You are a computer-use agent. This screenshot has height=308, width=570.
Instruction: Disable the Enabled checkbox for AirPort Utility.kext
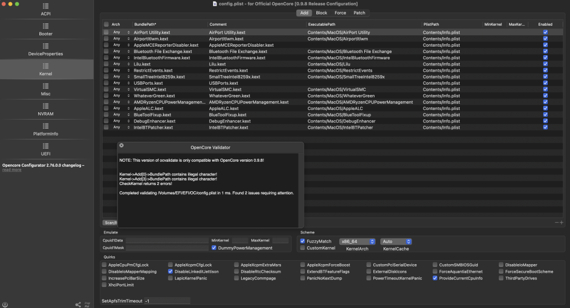point(545,32)
